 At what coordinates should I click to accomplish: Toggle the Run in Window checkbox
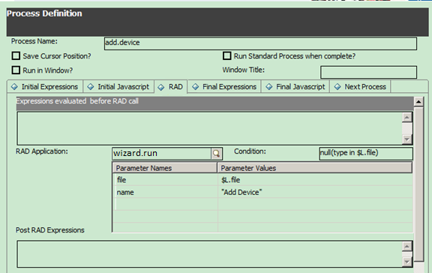16,70
